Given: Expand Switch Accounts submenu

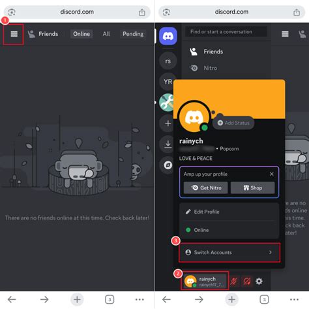Looking at the screenshot, I should [x=229, y=252].
